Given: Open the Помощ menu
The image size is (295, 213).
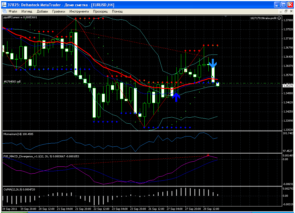Looking at the screenshot, I should [117, 11].
